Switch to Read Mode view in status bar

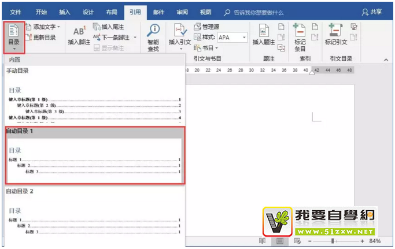click(262, 240)
